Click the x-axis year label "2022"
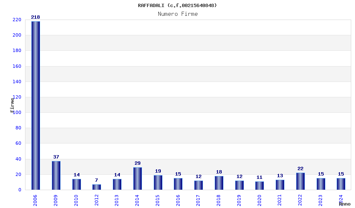The height and width of the screenshot is (208, 355). click(x=300, y=201)
